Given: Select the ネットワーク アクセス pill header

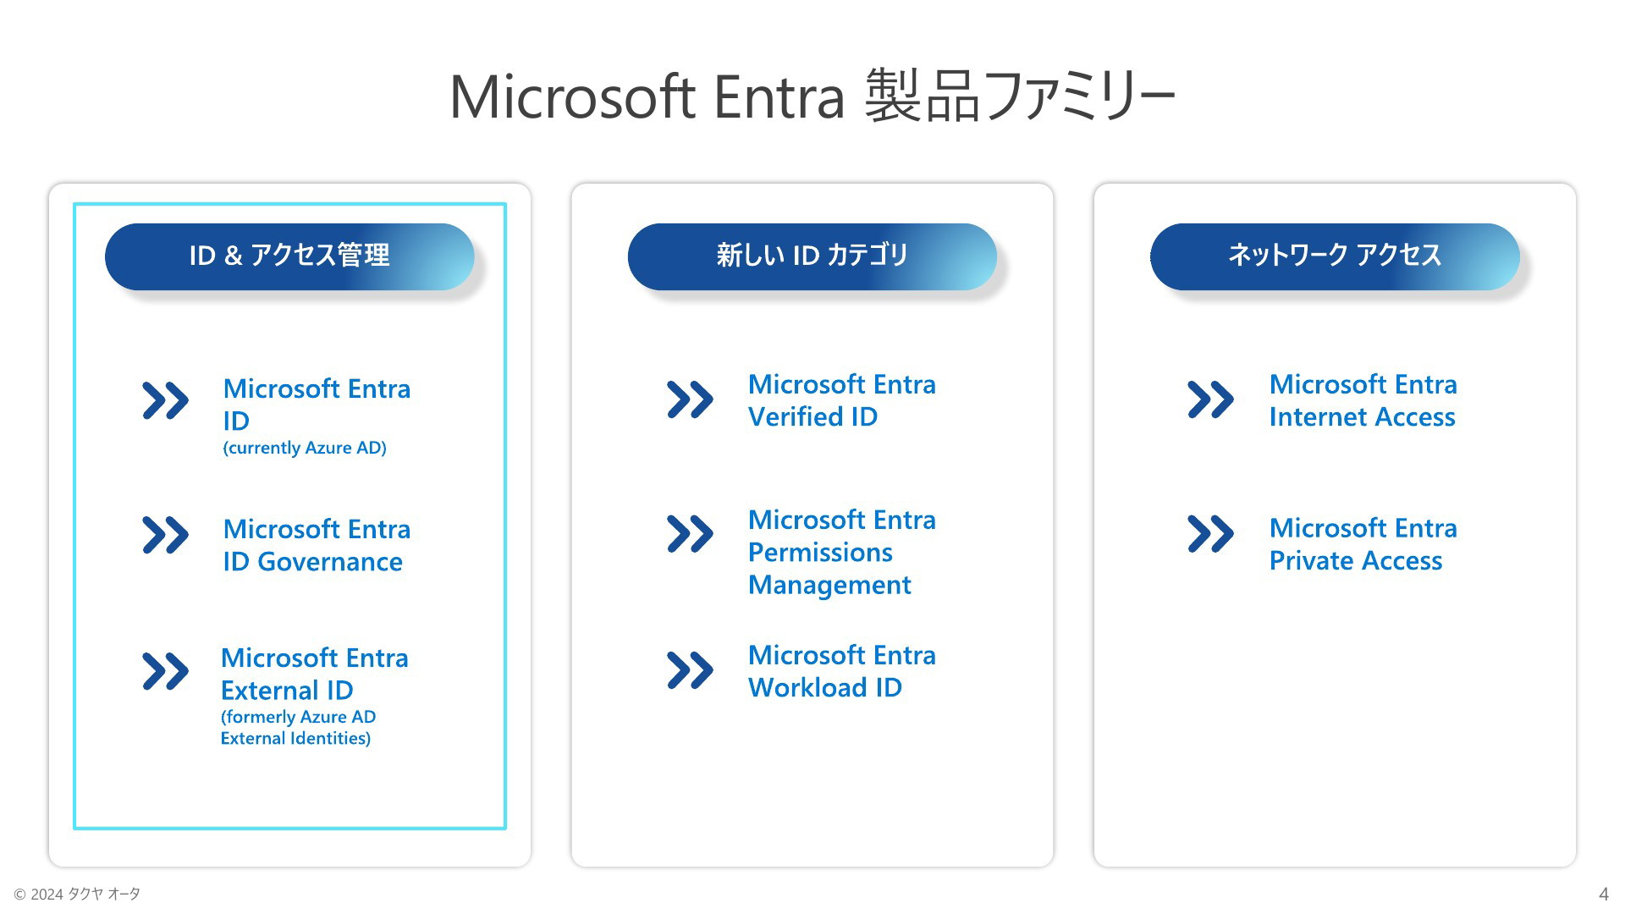Looking at the screenshot, I should pyautogui.click(x=1335, y=256).
